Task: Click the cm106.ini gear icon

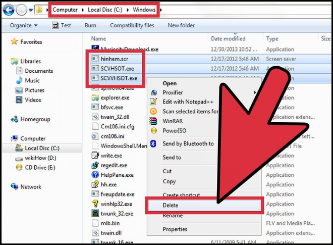Action: click(95, 136)
